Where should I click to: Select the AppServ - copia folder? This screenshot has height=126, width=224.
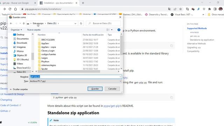[x=49, y=47]
